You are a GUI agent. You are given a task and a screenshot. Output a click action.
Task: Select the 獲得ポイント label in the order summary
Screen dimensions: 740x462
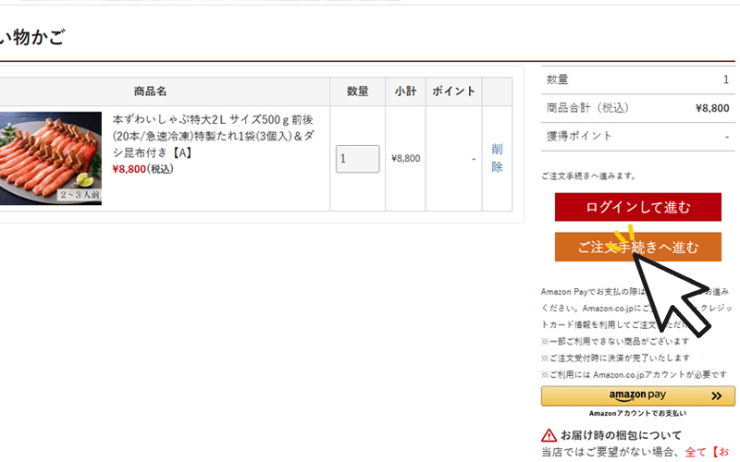coord(579,136)
